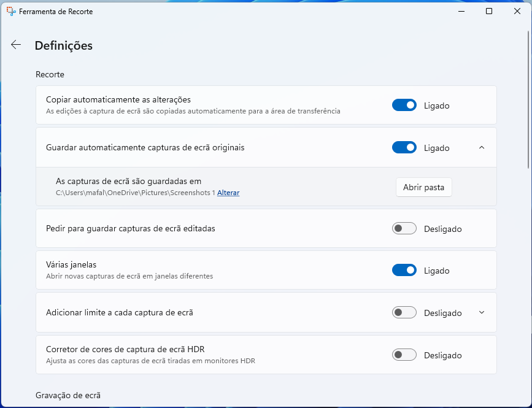Click the Corretor de cores HDR setting row
Image resolution: width=532 pixels, height=408 pixels.
point(266,355)
